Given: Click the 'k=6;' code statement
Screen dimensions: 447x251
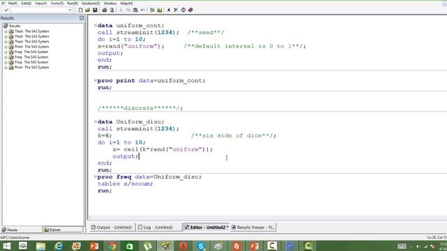Looking at the screenshot, I should click(x=105, y=136).
